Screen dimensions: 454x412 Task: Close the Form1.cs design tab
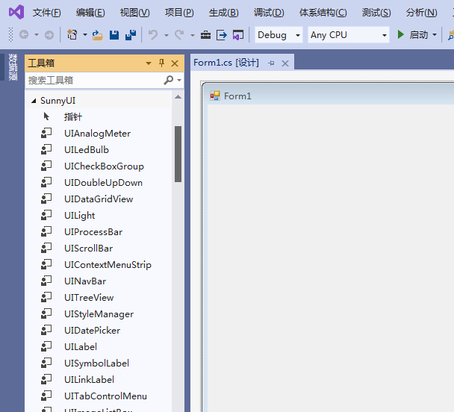coord(285,63)
